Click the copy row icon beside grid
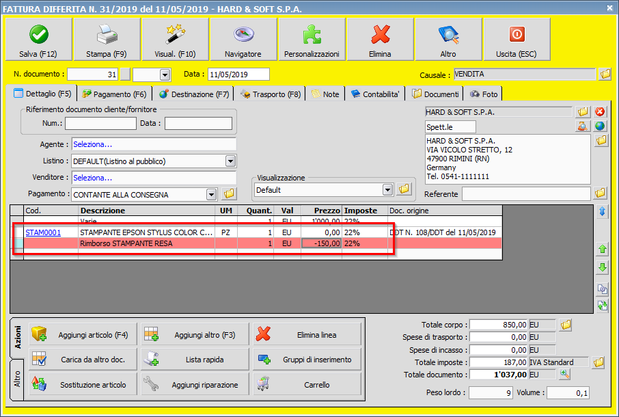Image resolution: width=619 pixels, height=417 pixels. click(x=603, y=289)
